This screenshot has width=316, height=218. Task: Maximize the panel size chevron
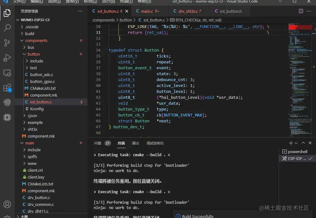tap(303, 143)
